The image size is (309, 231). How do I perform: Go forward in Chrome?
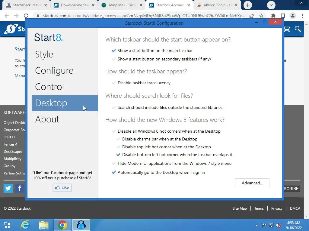[16, 16]
